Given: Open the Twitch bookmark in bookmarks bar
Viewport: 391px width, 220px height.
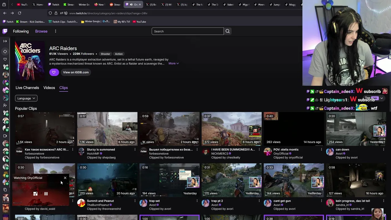Looking at the screenshot, I should 8,22.
